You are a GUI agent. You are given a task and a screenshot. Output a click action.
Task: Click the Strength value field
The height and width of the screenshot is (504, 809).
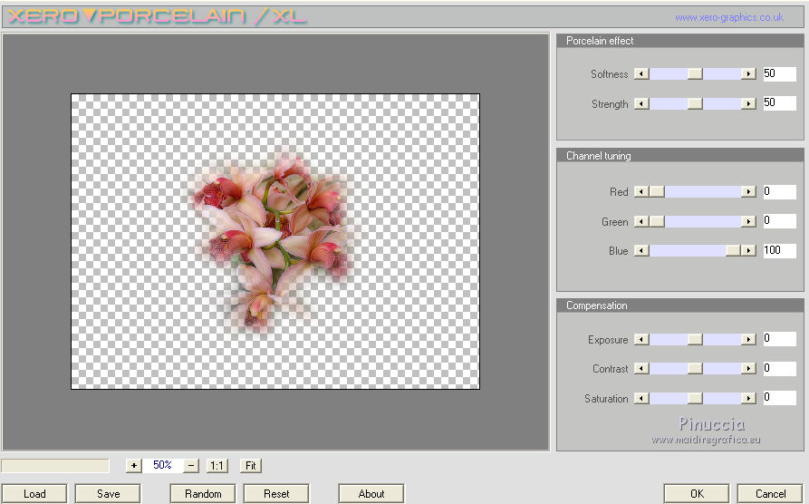point(780,102)
